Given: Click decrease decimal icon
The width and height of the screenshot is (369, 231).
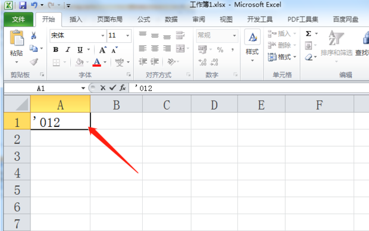Looking at the screenshot, I should (x=214, y=63).
